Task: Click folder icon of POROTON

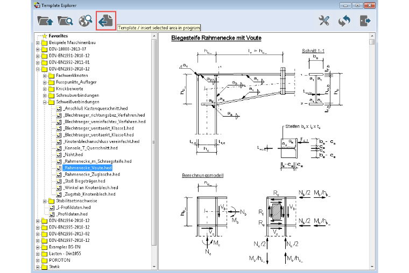Action: click(45, 260)
